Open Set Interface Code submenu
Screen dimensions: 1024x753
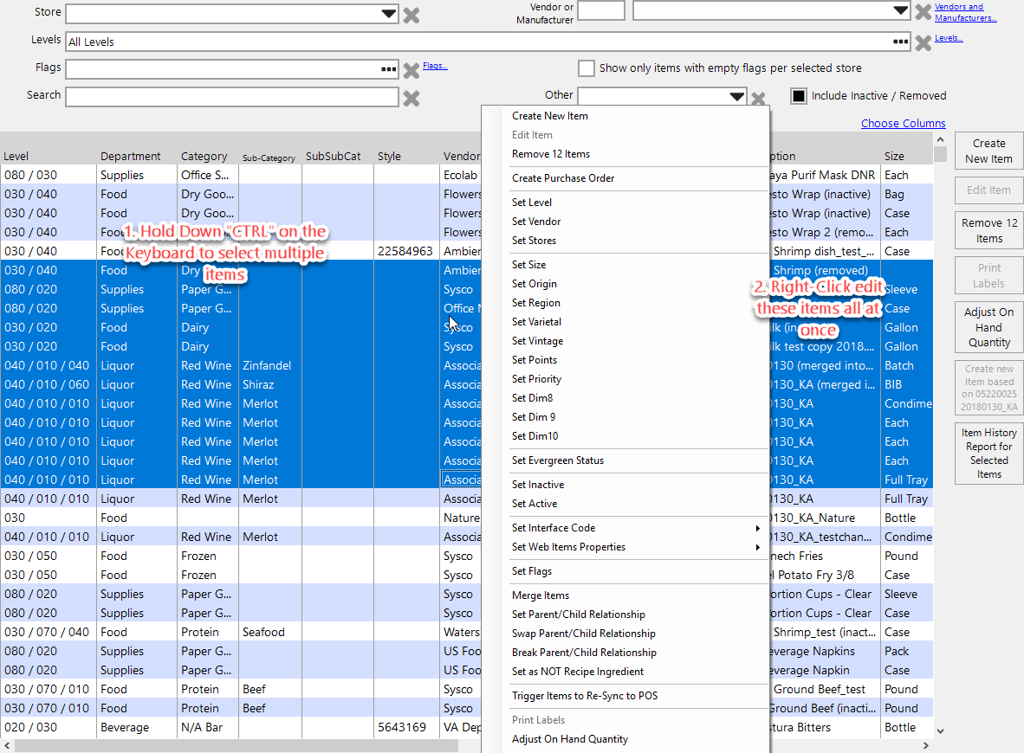554,528
